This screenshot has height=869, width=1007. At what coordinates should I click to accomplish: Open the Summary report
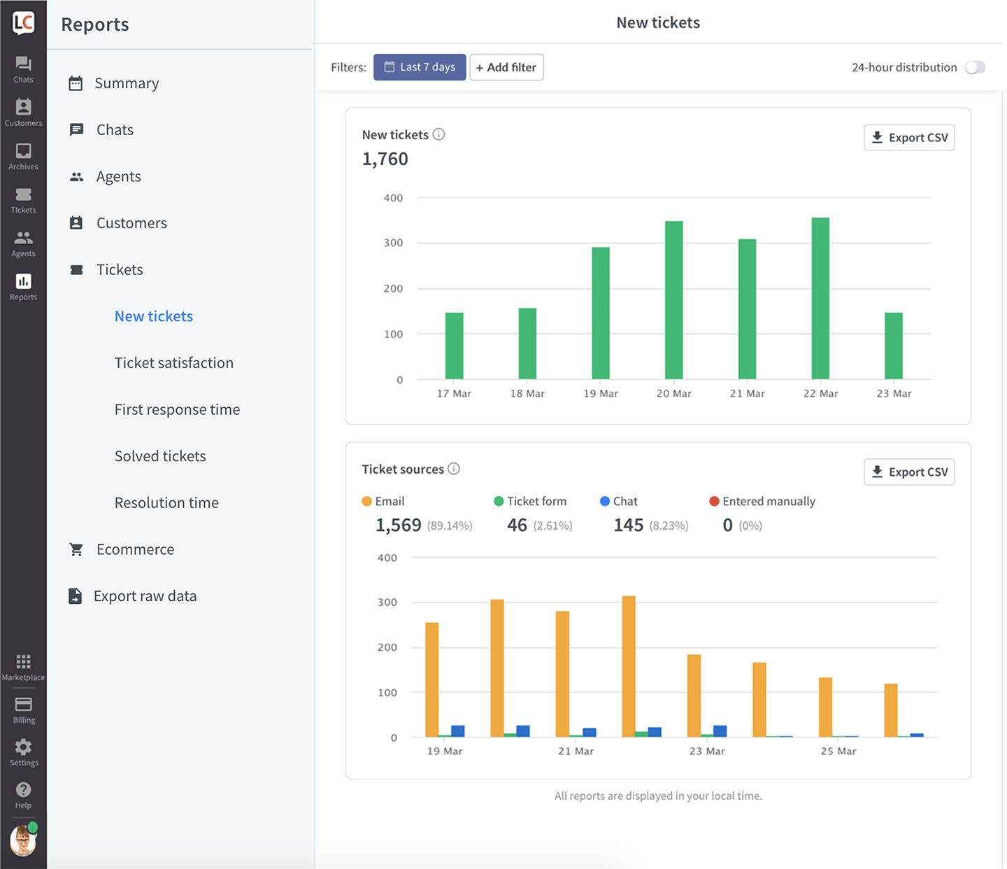point(127,83)
